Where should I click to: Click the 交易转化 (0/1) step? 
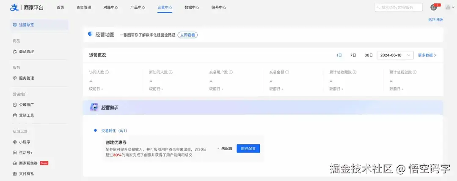[114, 131]
